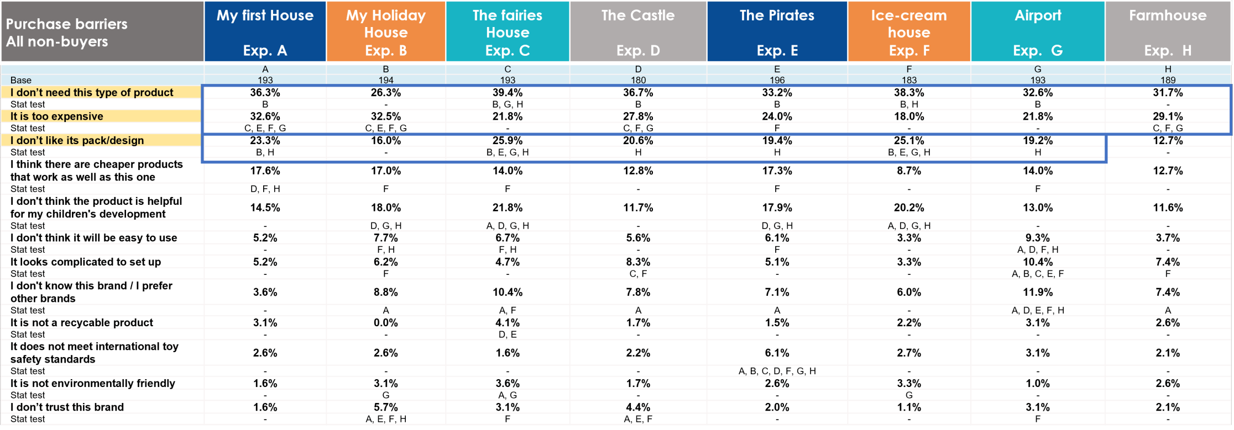Select the "I don't like its pack/design" row label
Viewport: 1234px width, 430px height.
pyautogui.click(x=77, y=141)
